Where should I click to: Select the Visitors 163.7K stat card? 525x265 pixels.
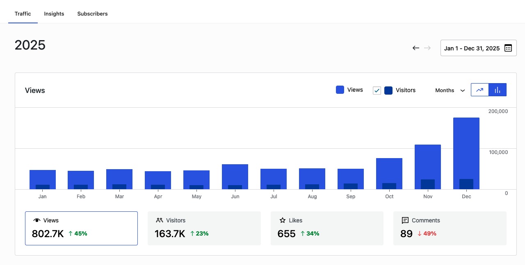[204, 229]
